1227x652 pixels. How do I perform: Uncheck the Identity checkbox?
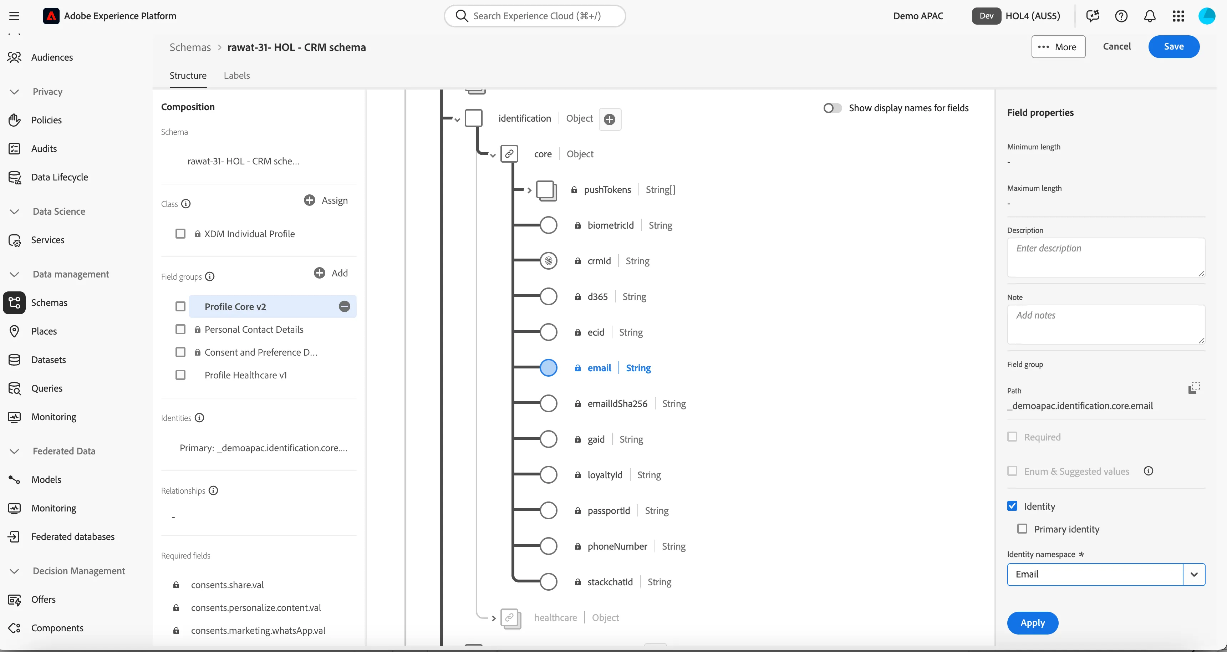1012,506
